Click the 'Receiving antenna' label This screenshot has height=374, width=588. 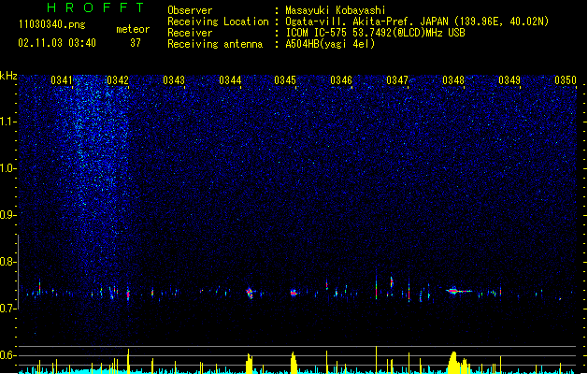point(215,44)
